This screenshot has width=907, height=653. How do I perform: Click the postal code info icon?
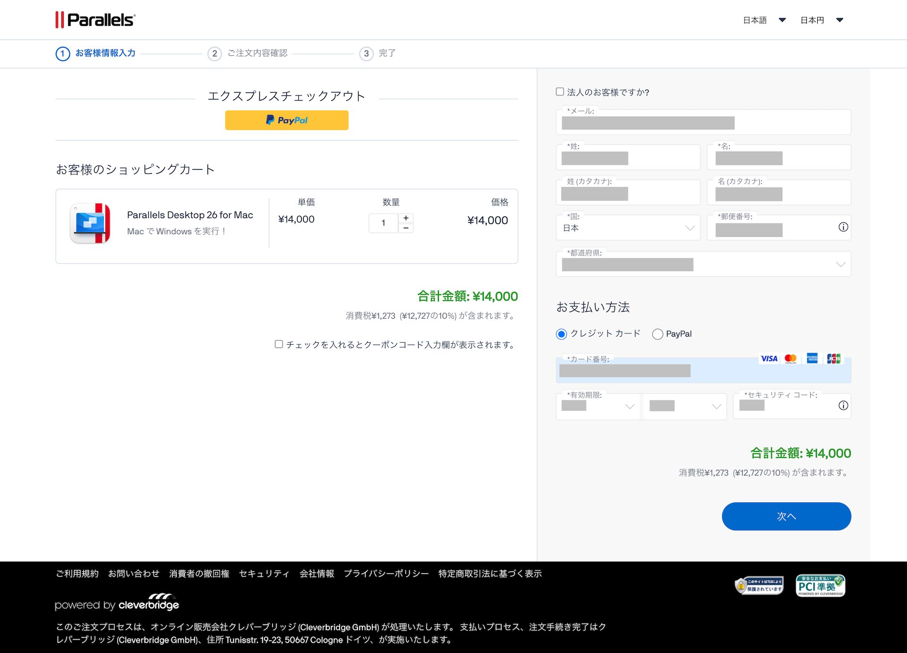pos(843,227)
